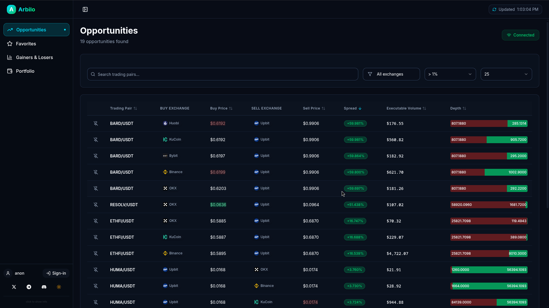Viewport: 549px width, 308px height.
Task: Click the anon user avatar icon
Action: (x=8, y=273)
